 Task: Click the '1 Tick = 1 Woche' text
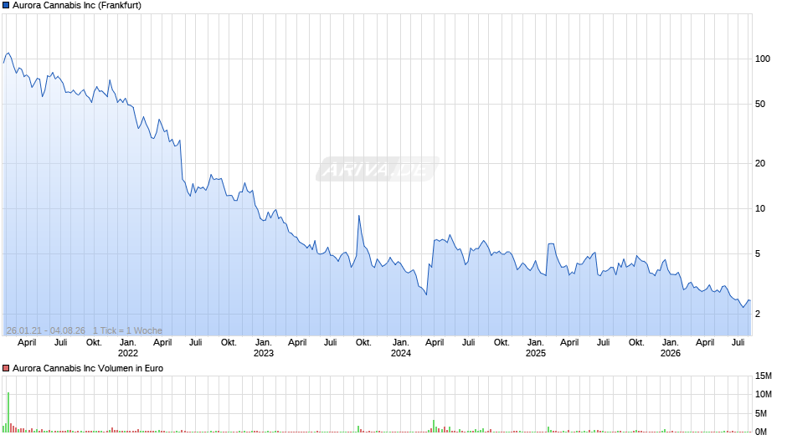coord(127,330)
